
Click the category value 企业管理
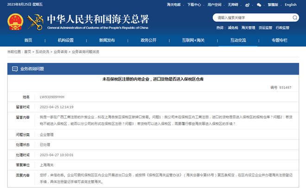47,135
